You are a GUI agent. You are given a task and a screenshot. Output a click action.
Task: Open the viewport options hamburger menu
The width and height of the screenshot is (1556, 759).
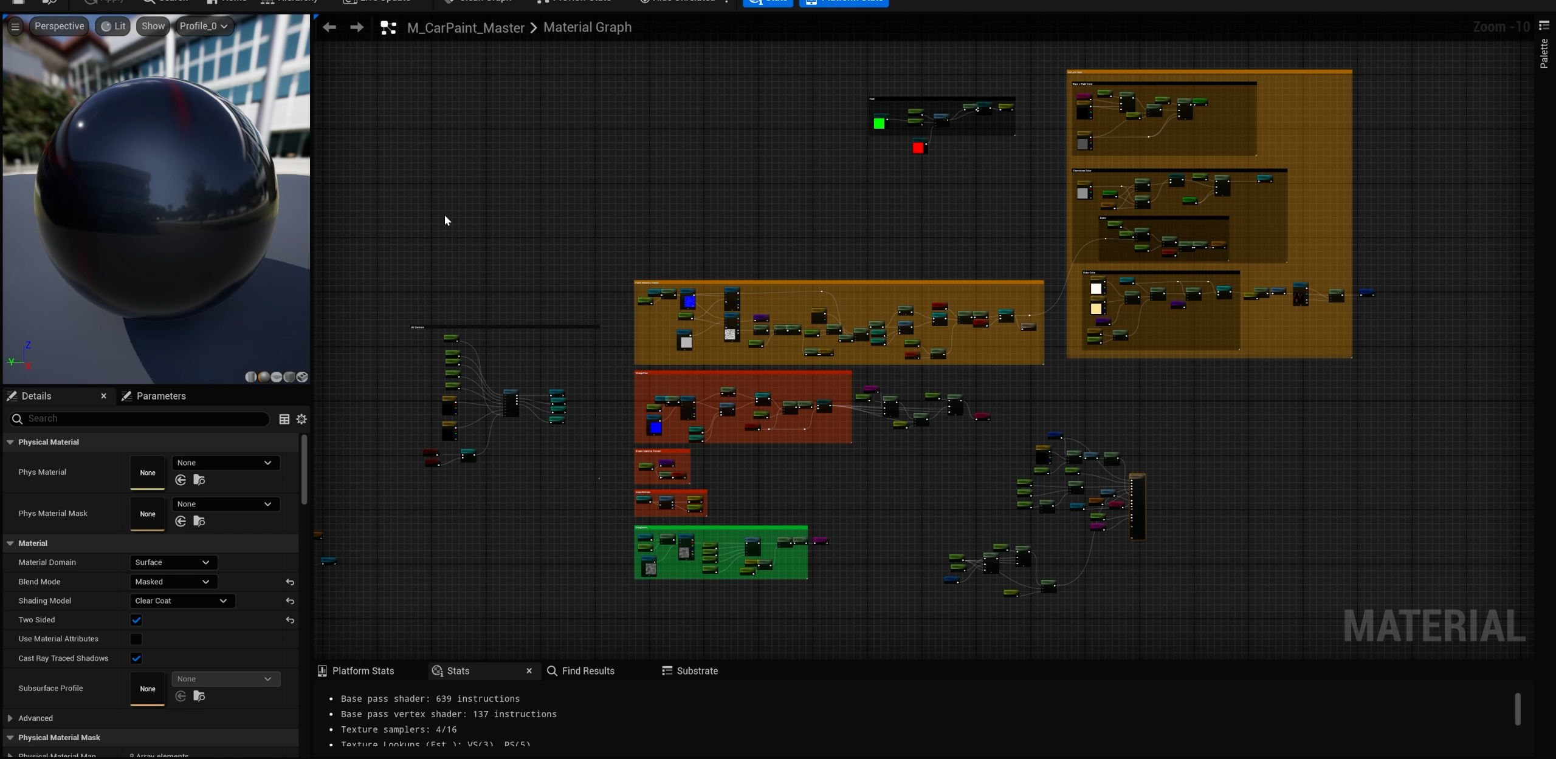click(15, 26)
